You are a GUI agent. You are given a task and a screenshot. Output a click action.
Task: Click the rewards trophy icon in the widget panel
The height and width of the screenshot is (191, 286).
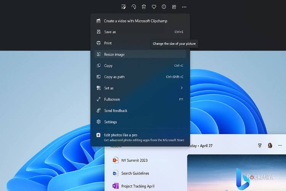tap(260, 146)
